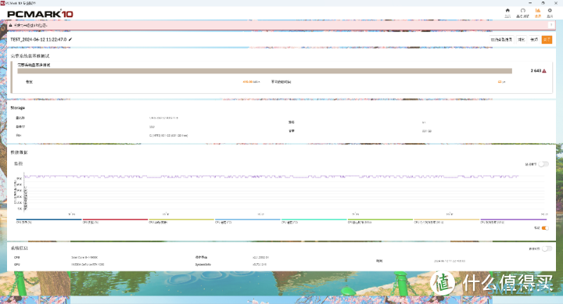Click the wide leftmost header button

(501, 40)
